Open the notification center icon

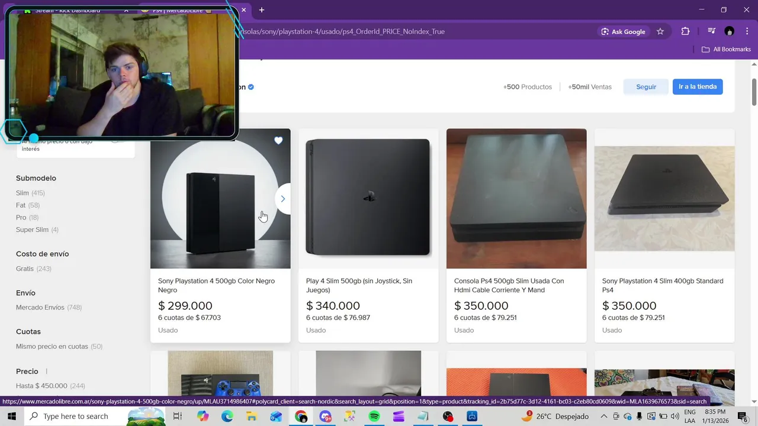tap(742, 417)
